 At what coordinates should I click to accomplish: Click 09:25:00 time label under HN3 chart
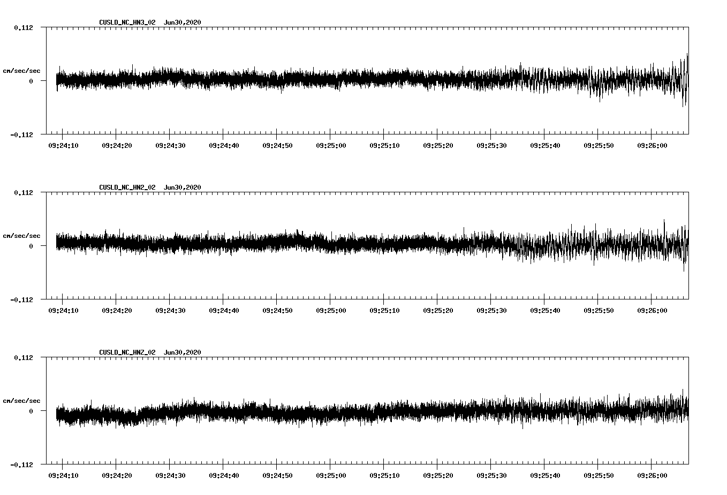(x=331, y=145)
